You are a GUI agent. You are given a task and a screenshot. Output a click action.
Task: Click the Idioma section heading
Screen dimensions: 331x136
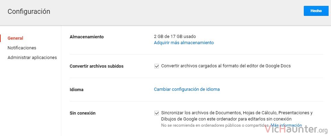[x=76, y=90]
